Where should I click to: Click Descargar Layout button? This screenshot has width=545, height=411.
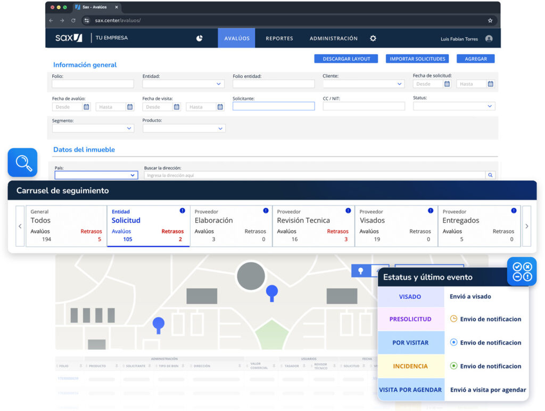coord(346,58)
